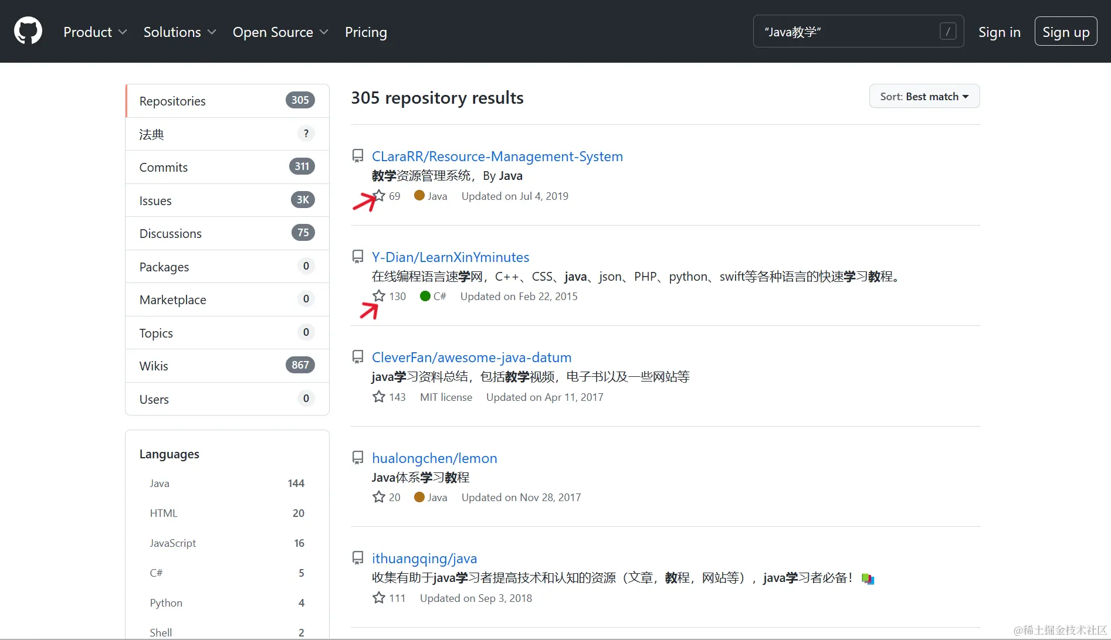Click the "305 repository results" heading

[438, 98]
